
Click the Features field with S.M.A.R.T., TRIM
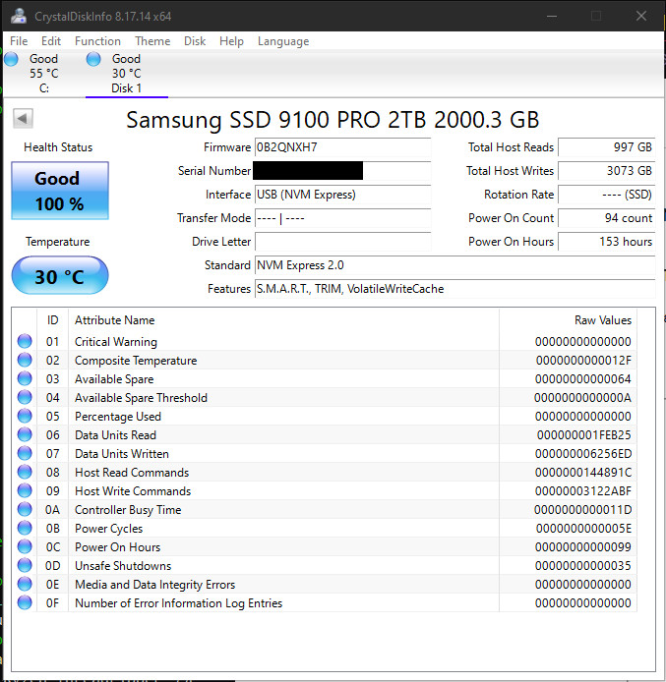point(454,288)
